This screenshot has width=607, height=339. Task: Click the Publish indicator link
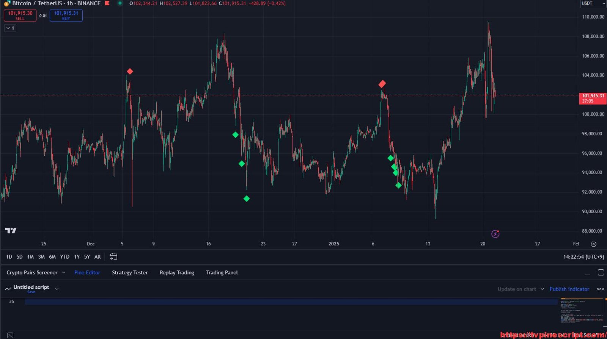click(x=569, y=289)
